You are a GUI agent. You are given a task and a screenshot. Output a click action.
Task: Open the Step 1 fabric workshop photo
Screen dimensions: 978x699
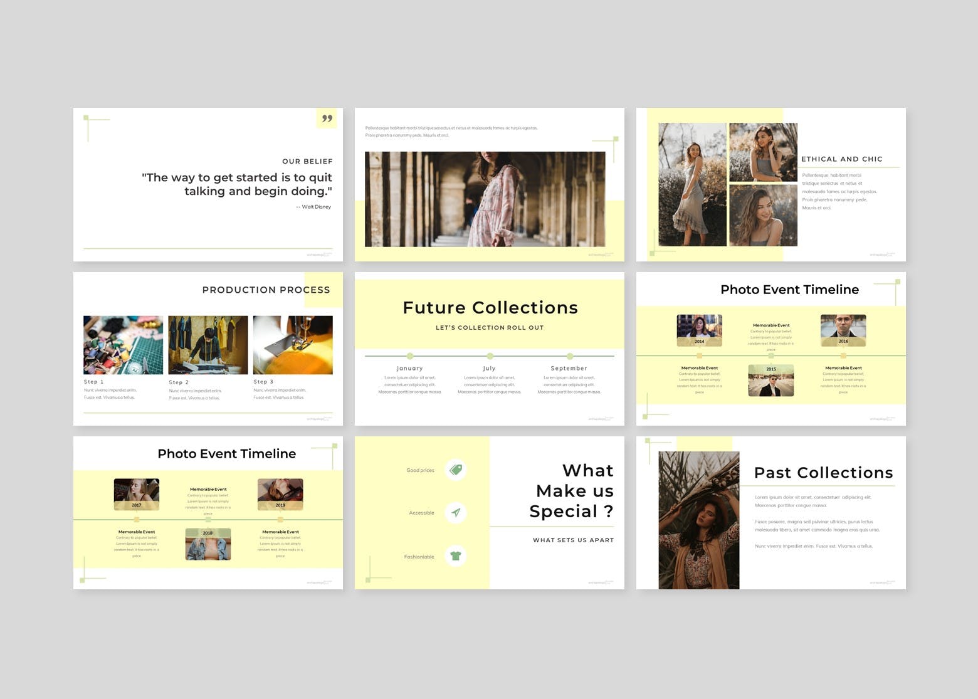[123, 344]
